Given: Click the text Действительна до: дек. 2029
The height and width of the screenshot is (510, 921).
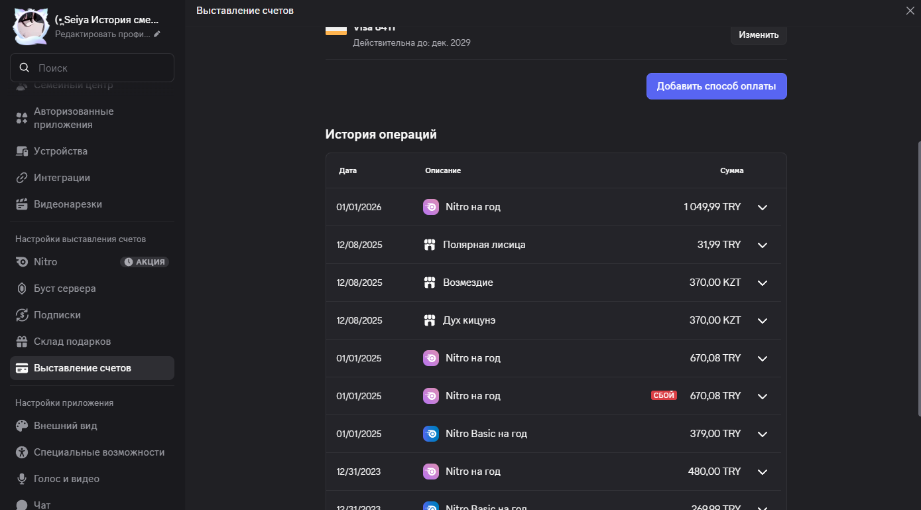Looking at the screenshot, I should [x=412, y=43].
